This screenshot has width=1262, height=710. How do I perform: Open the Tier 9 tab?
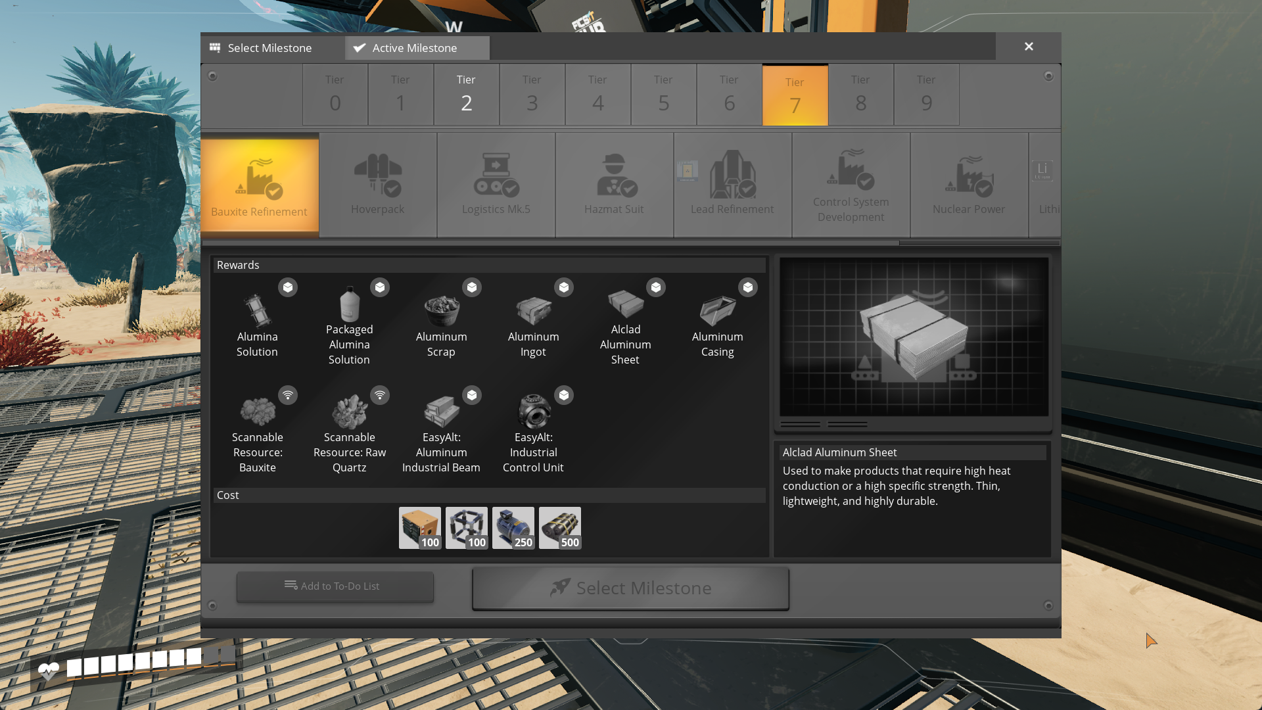coord(927,95)
